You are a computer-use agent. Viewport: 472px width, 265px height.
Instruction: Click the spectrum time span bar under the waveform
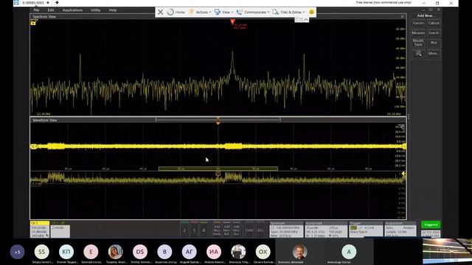[x=218, y=169]
